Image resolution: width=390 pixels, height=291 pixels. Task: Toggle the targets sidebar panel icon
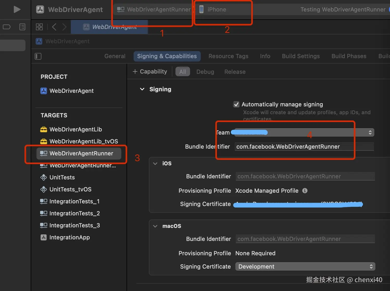tap(38, 56)
